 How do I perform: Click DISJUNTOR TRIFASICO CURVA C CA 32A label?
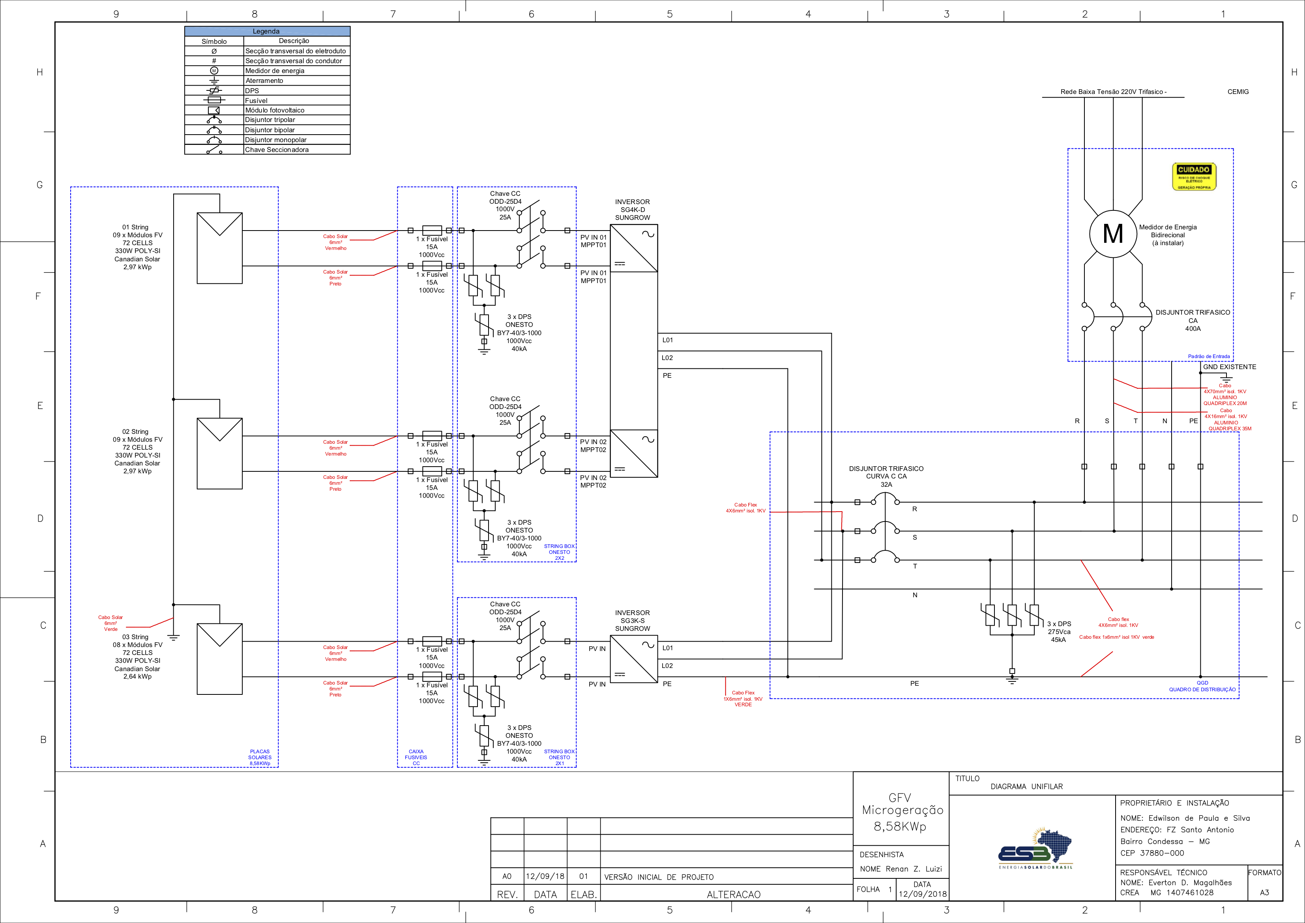pyautogui.click(x=886, y=477)
